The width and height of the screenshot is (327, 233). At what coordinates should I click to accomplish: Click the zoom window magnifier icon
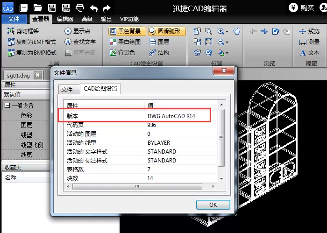[208, 31]
